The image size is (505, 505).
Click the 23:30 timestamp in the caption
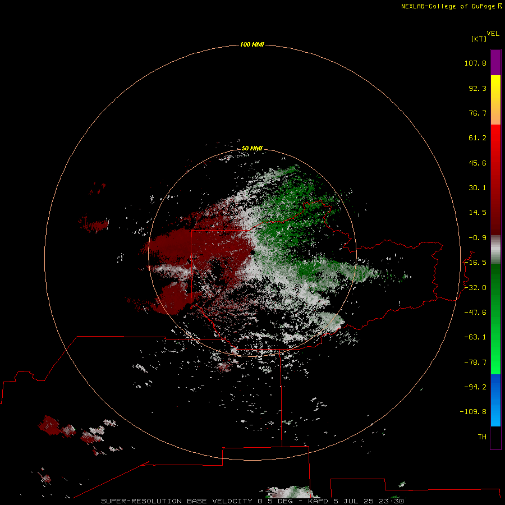(391, 501)
